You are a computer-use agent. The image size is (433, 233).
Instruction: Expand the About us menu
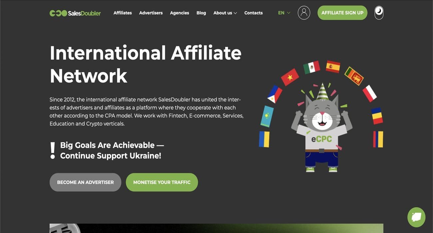pos(225,13)
